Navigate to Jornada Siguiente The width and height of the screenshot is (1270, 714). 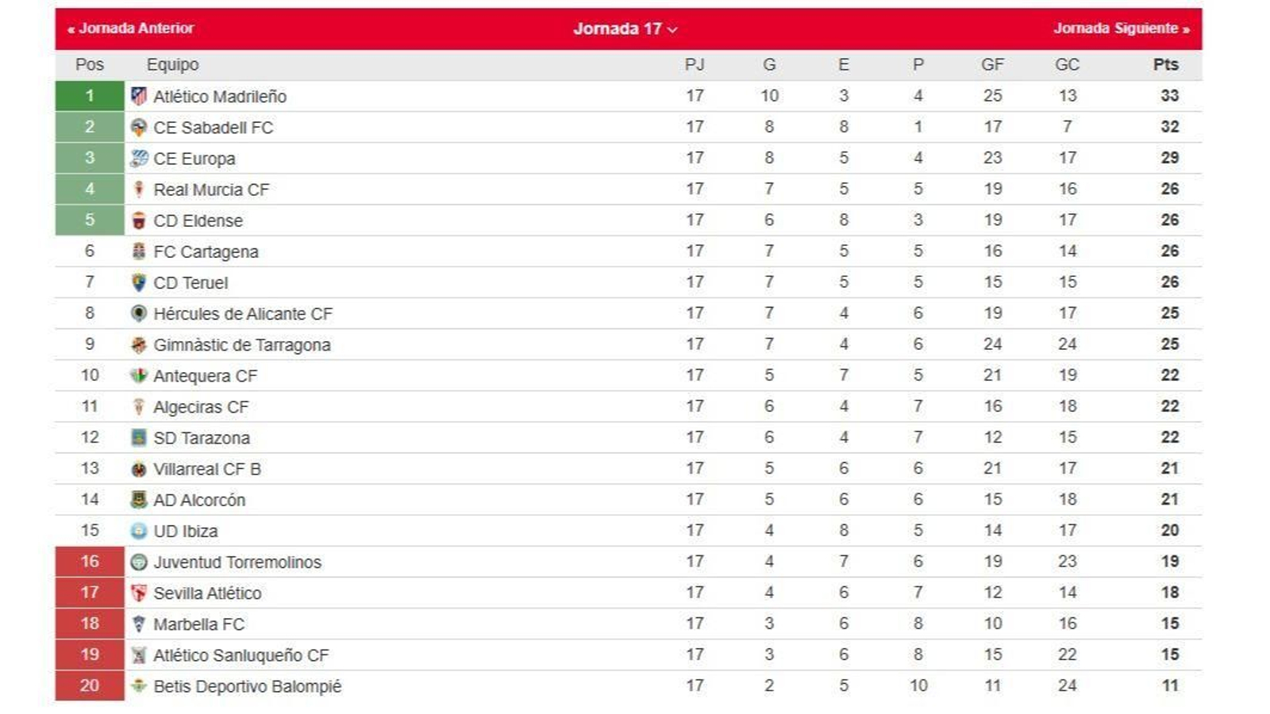1122,27
